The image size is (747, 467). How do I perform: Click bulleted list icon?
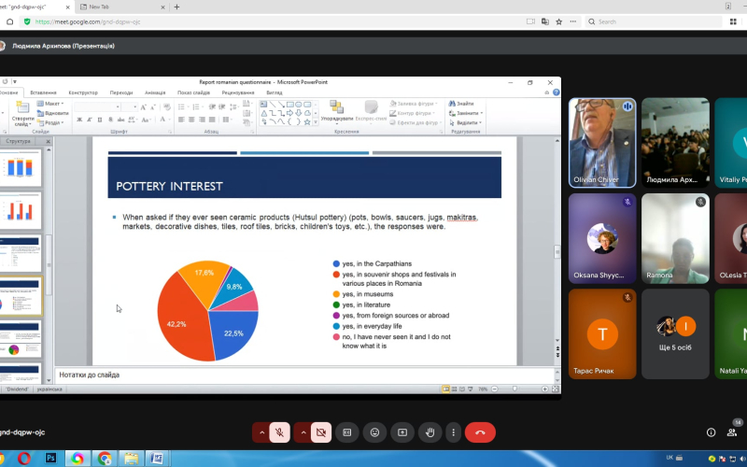pyautogui.click(x=181, y=107)
